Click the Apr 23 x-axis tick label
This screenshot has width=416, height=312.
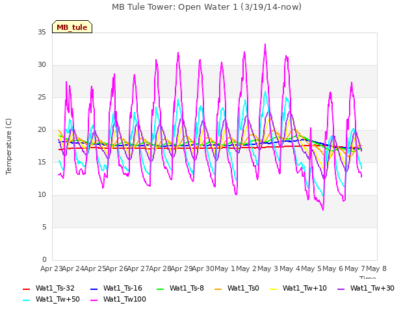click(x=51, y=268)
